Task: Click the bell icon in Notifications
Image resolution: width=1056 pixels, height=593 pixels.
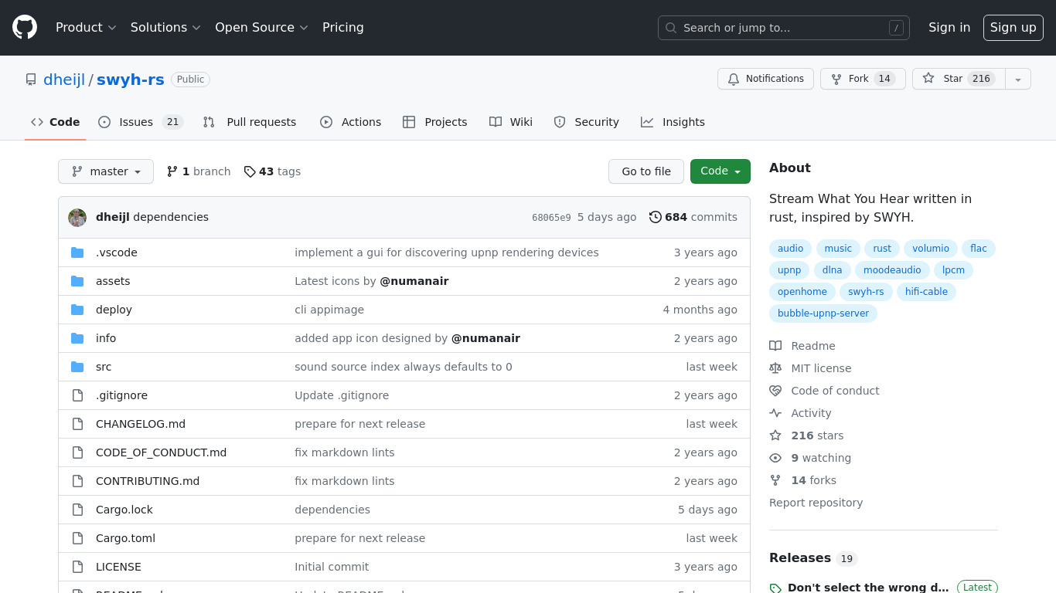Action: coord(734,79)
